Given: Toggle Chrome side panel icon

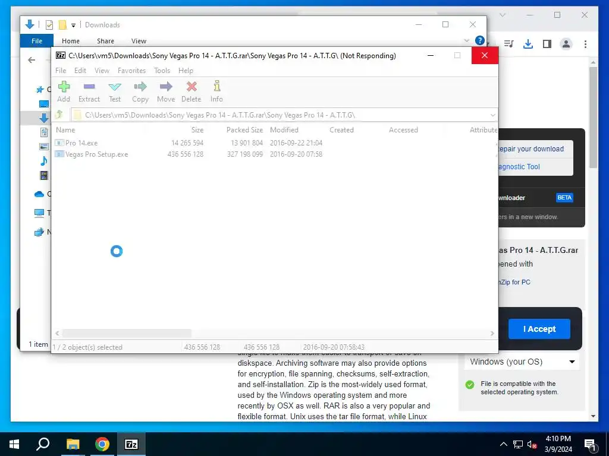Looking at the screenshot, I should tap(547, 44).
